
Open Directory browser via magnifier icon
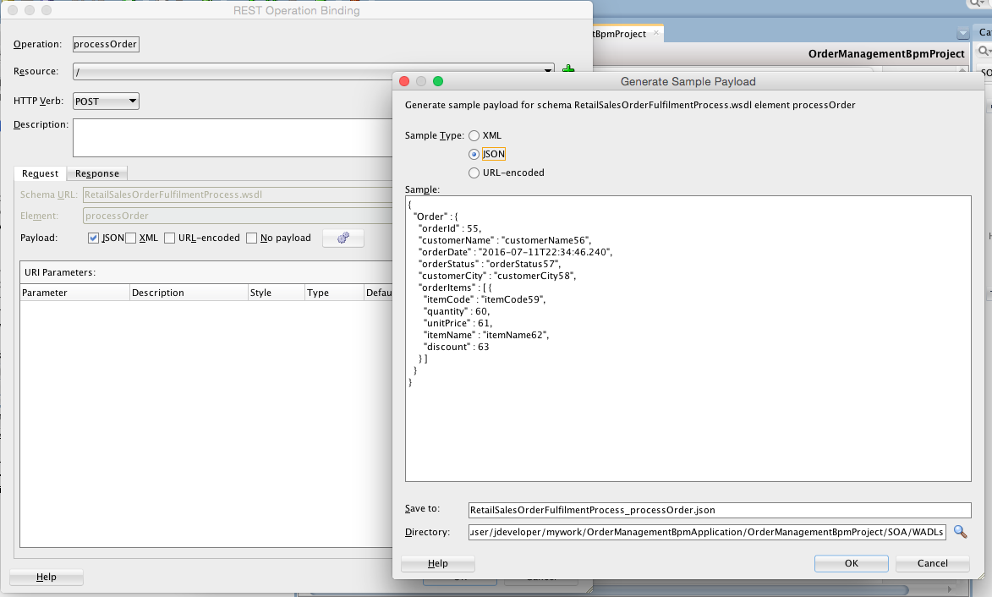pos(961,533)
